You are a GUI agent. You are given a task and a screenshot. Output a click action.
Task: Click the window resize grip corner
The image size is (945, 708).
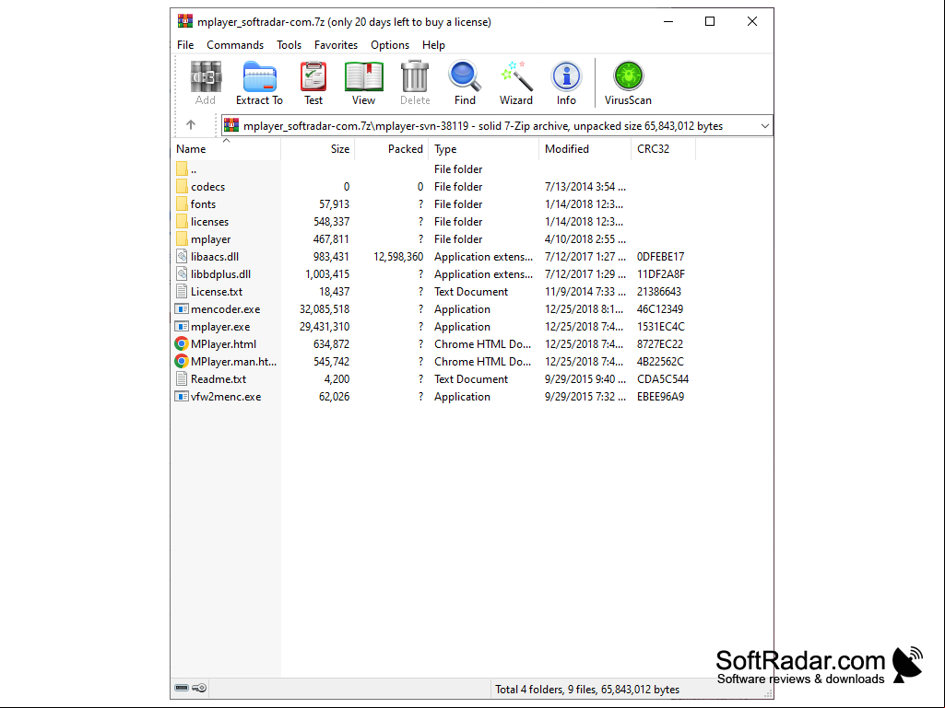[x=768, y=693]
